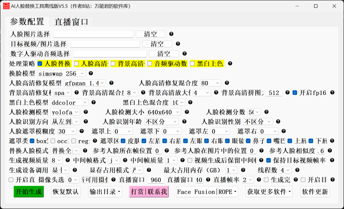Click the green 开始生成 button
Screen dimensions: 344x209
pos(29,192)
